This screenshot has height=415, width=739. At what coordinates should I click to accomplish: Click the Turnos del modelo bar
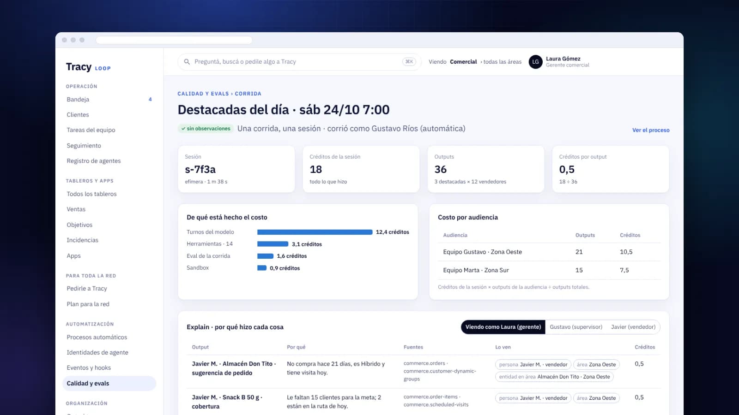point(315,232)
